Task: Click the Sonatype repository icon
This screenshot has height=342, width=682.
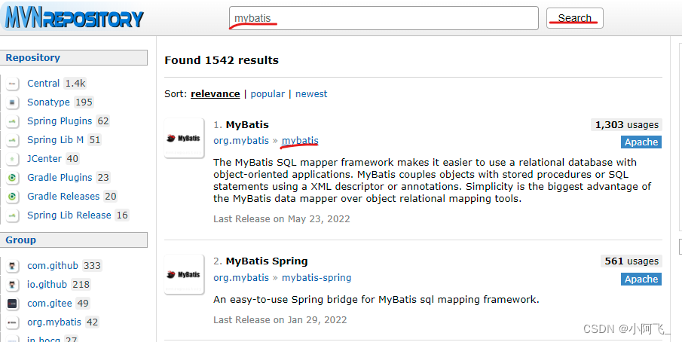Action: [x=13, y=102]
